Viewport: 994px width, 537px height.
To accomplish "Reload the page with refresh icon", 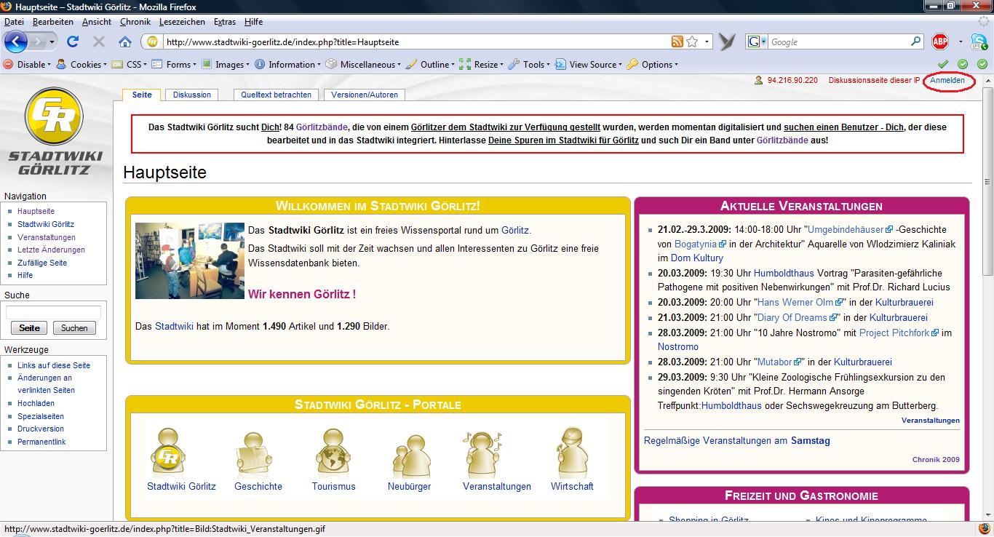I will click(x=73, y=42).
